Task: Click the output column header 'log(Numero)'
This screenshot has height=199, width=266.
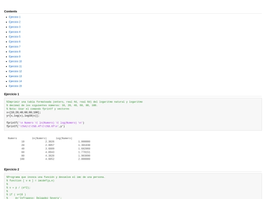Action: (64, 138)
